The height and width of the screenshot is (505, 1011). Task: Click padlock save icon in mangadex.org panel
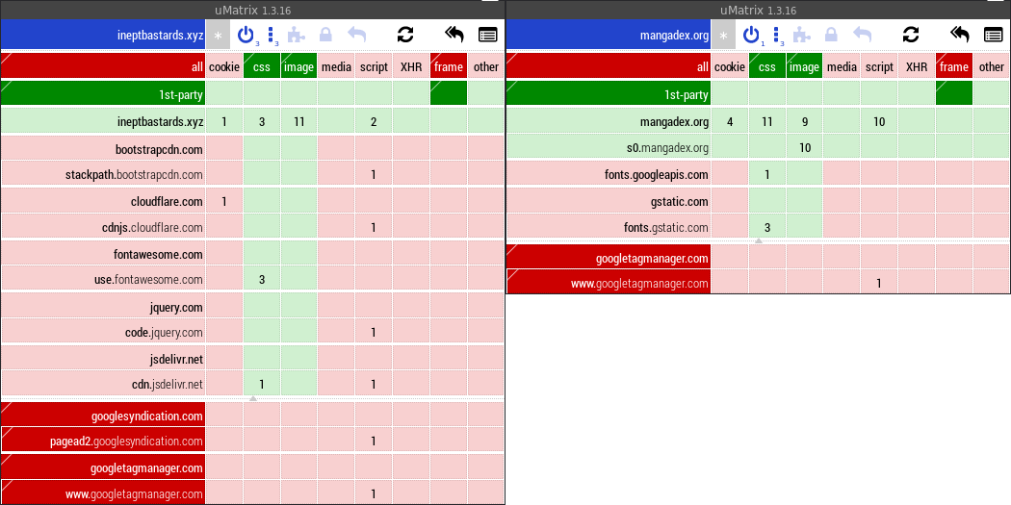[x=831, y=35]
